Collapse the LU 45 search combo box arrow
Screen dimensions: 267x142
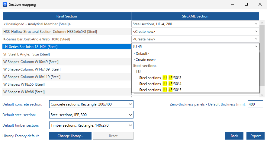[x=256, y=47]
